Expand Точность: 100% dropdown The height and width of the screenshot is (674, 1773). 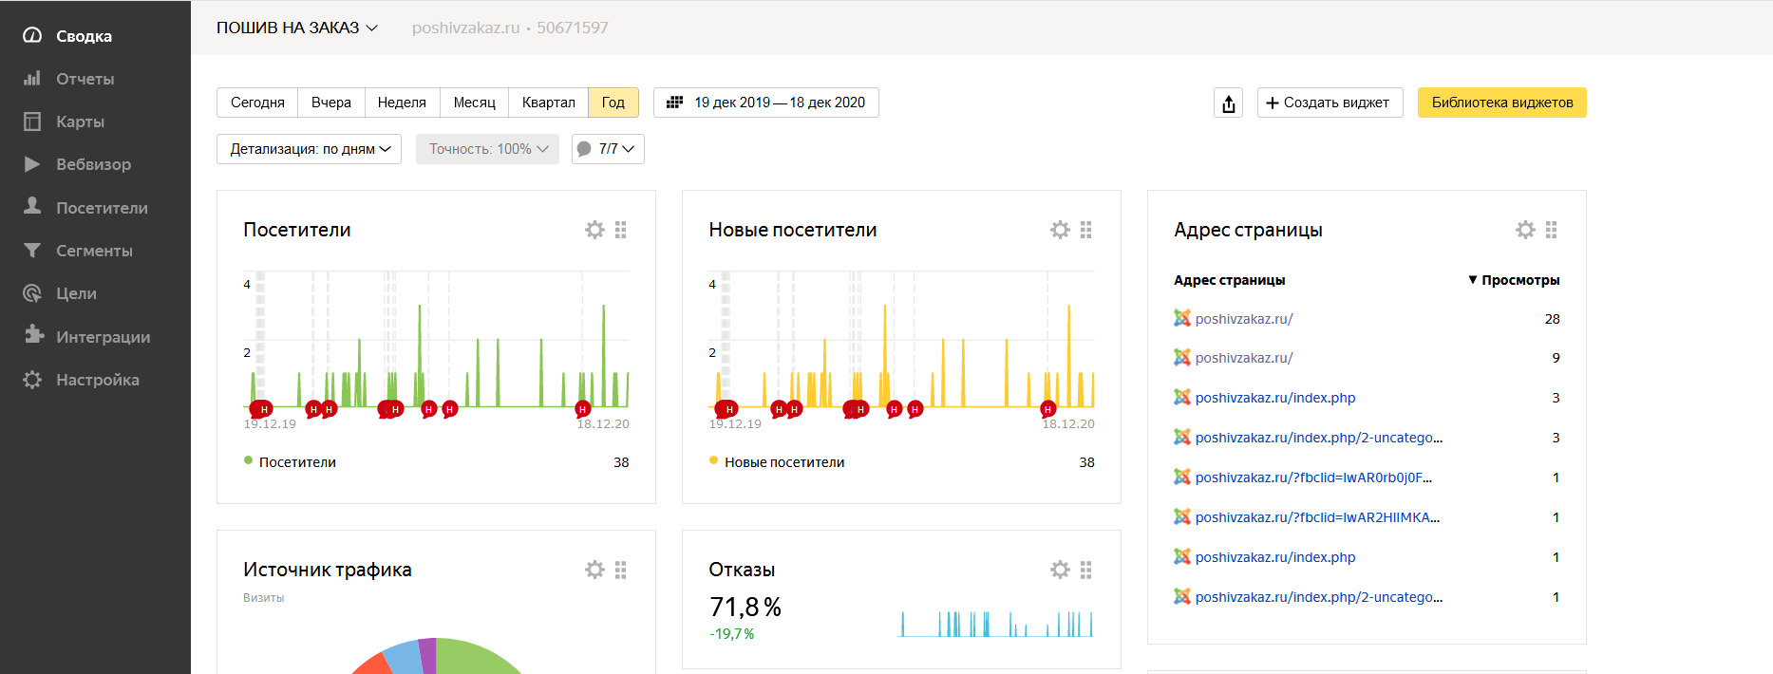[487, 149]
